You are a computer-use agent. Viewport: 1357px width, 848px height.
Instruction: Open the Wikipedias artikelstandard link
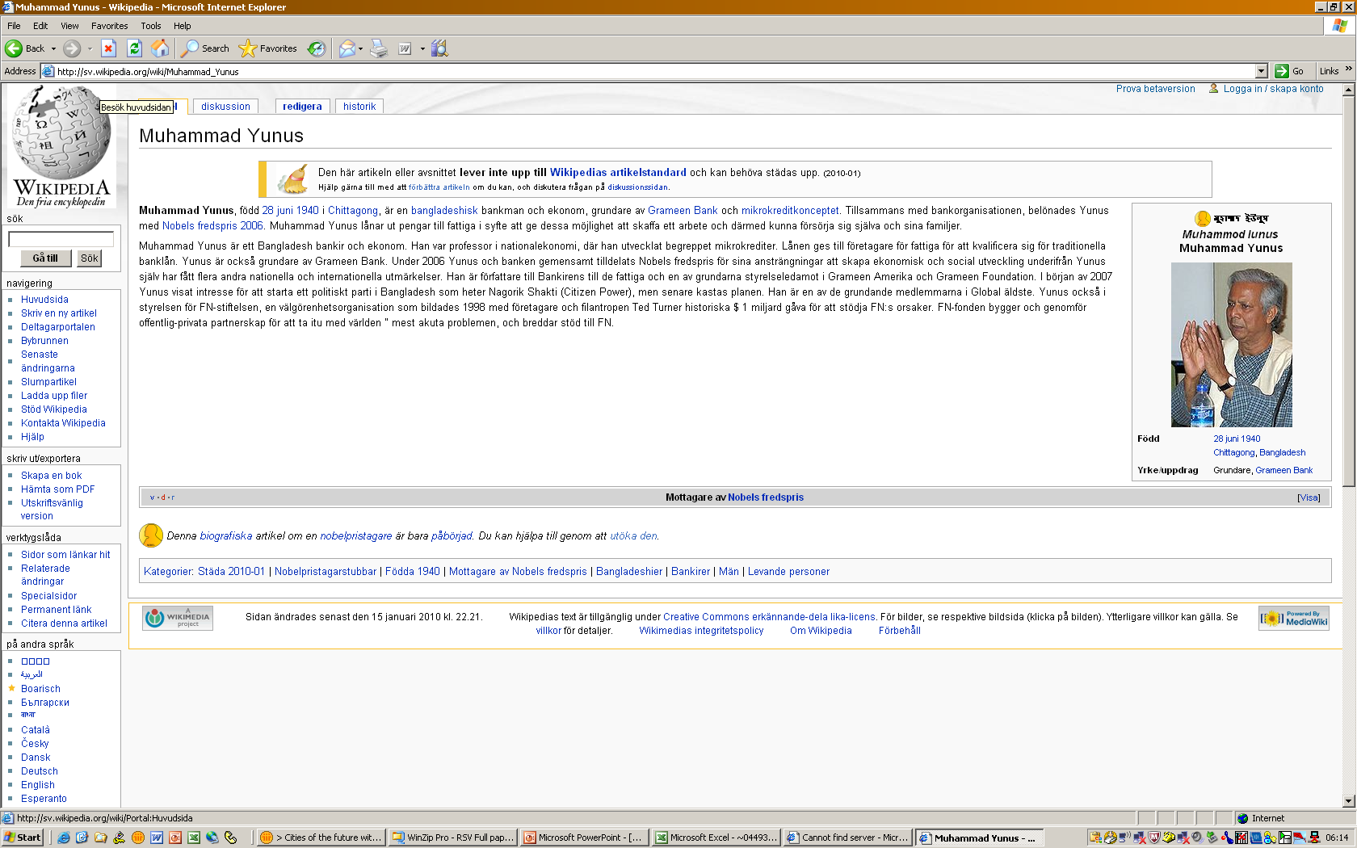(618, 173)
